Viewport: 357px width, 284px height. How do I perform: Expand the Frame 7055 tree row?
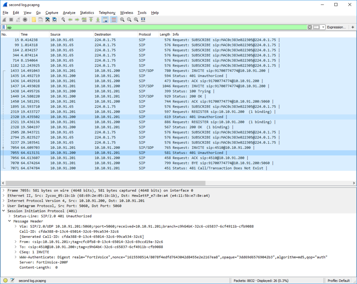pos(3,190)
